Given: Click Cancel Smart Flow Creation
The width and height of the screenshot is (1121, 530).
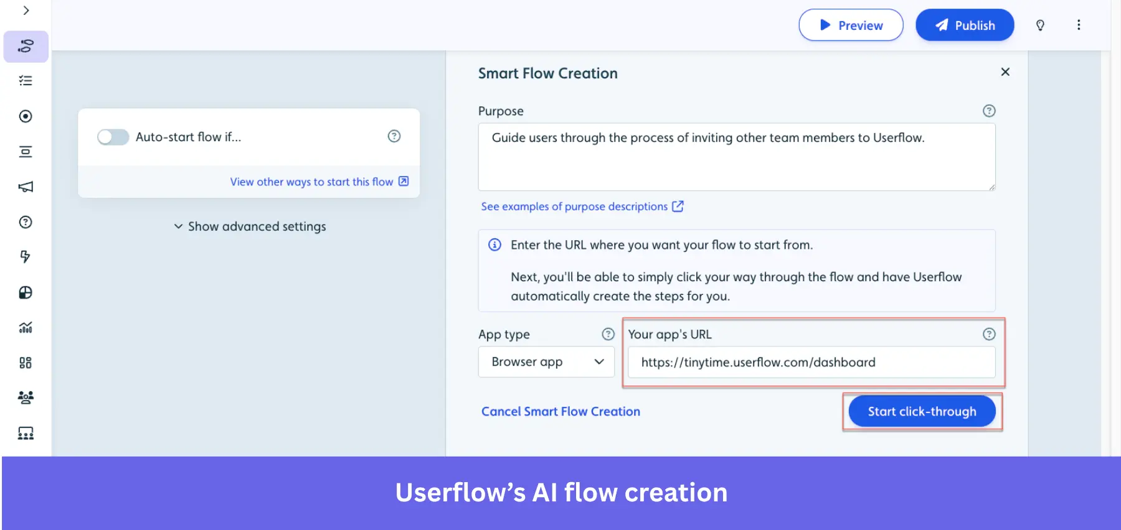Looking at the screenshot, I should coord(560,411).
